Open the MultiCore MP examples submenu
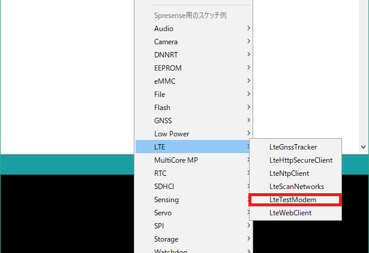 pos(193,160)
